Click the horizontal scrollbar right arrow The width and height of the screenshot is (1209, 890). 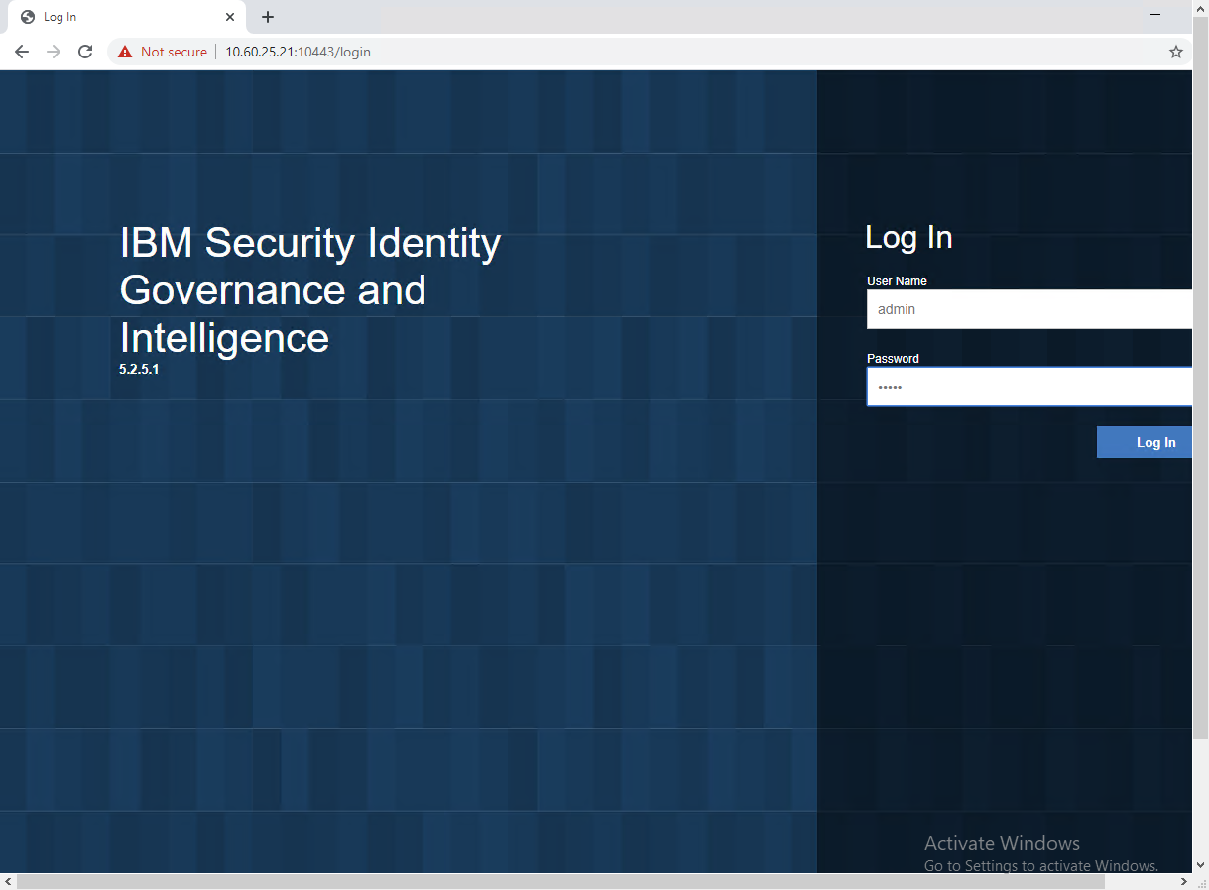coord(1183,881)
